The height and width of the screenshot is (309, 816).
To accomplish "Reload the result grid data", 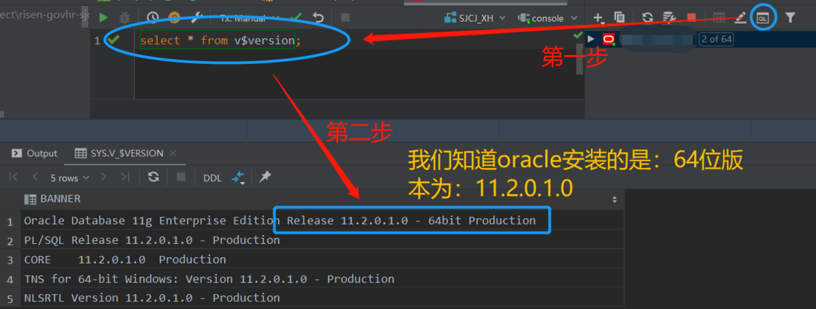I will click(x=154, y=177).
